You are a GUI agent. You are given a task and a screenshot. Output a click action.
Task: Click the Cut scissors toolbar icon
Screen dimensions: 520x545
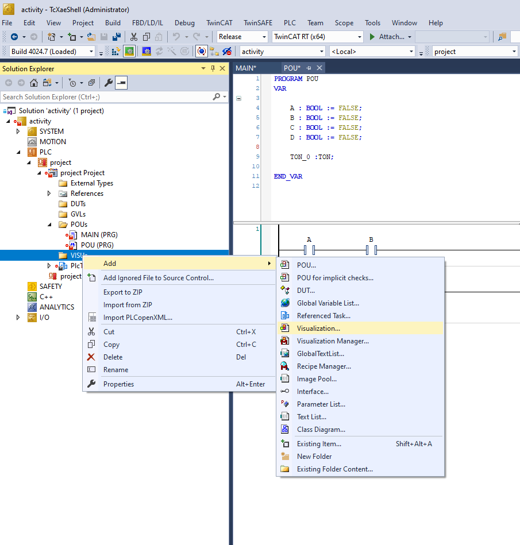(x=133, y=37)
